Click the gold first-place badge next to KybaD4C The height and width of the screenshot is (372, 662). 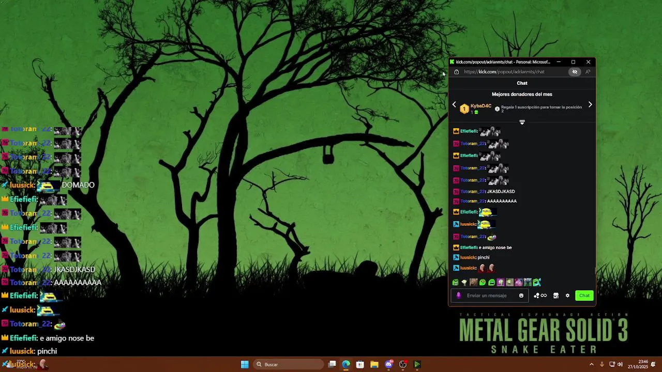point(464,109)
